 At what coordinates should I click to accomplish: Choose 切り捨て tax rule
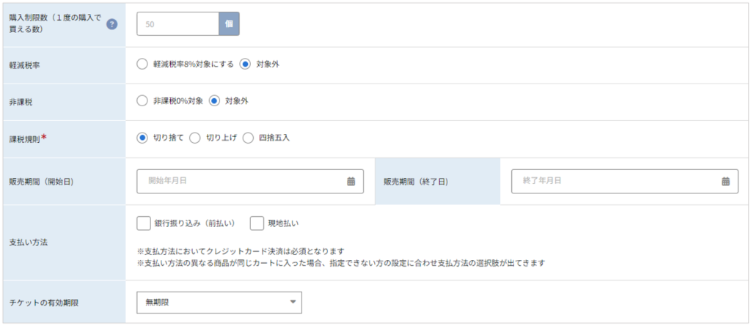tap(142, 138)
